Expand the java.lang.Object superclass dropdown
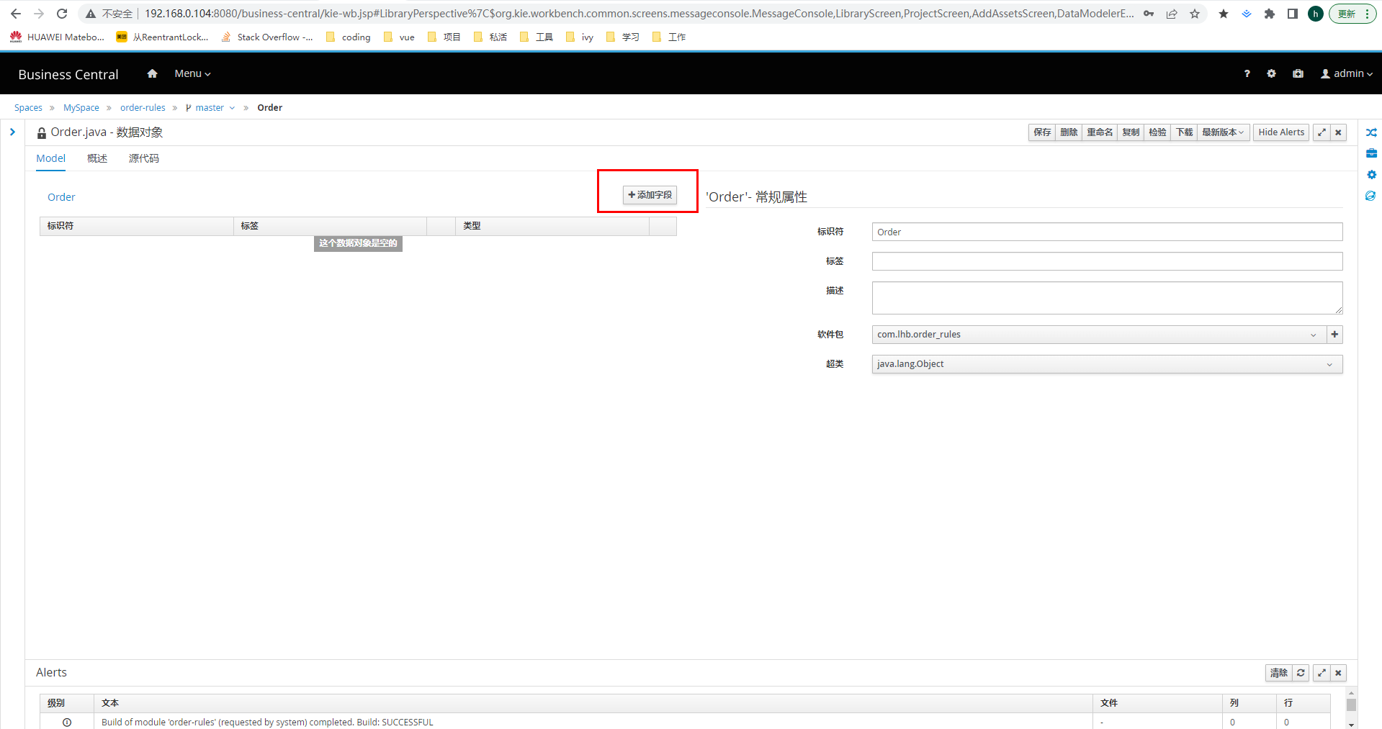This screenshot has width=1382, height=729. (1106, 364)
